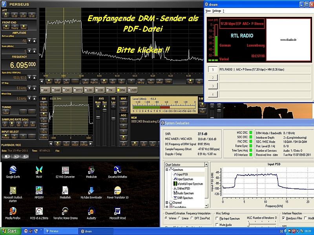
Task: Select SNR Spectrum chart
Action: click(185, 198)
